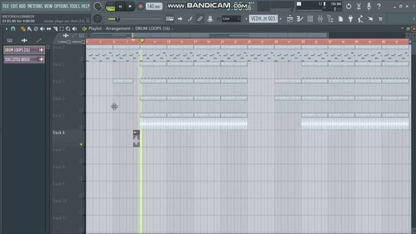Click the plus button beside pattern selector
The width and height of the screenshot is (416, 234).
tap(281, 19)
